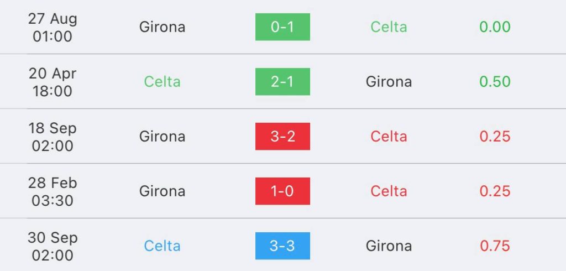This screenshot has height=271, width=566.
Task: Click the green 0.50 handicap value
Action: [495, 82]
